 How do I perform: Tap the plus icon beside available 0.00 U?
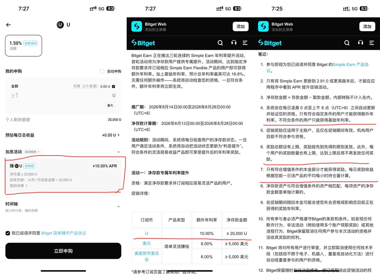click(x=114, y=86)
